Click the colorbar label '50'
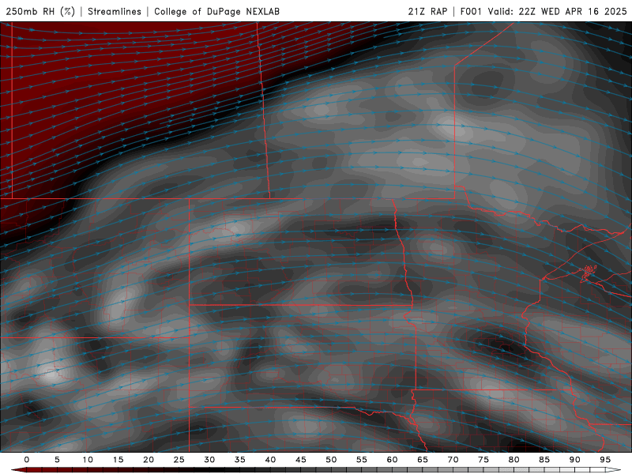This screenshot has width=632, height=474. click(331, 460)
